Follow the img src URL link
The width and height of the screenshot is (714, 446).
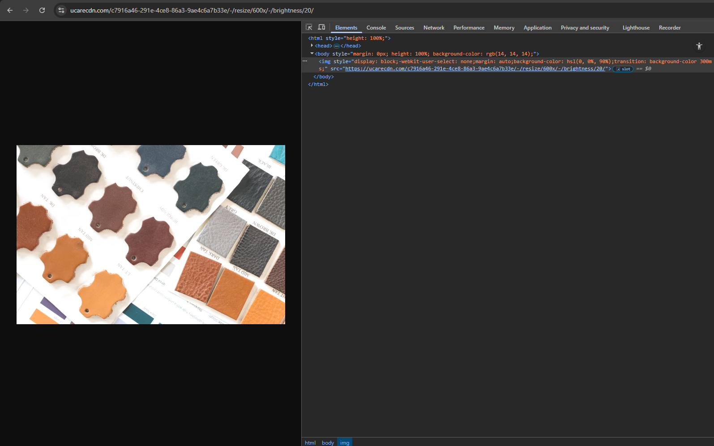pyautogui.click(x=475, y=69)
